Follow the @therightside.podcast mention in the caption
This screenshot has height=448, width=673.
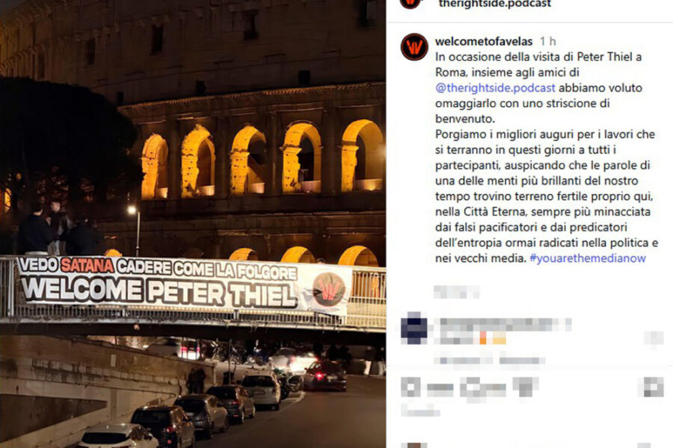495,88
